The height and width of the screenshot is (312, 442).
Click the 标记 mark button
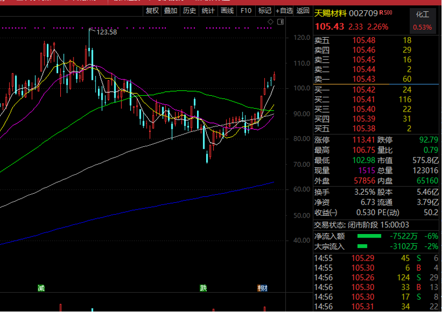[265, 11]
